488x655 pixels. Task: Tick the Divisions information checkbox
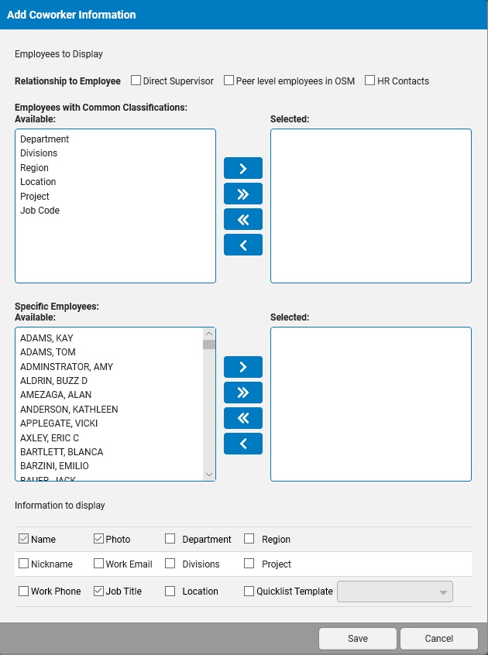tap(170, 564)
